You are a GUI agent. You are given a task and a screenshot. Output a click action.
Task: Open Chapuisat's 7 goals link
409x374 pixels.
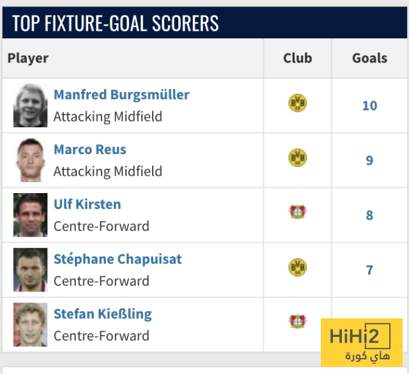coord(369,270)
